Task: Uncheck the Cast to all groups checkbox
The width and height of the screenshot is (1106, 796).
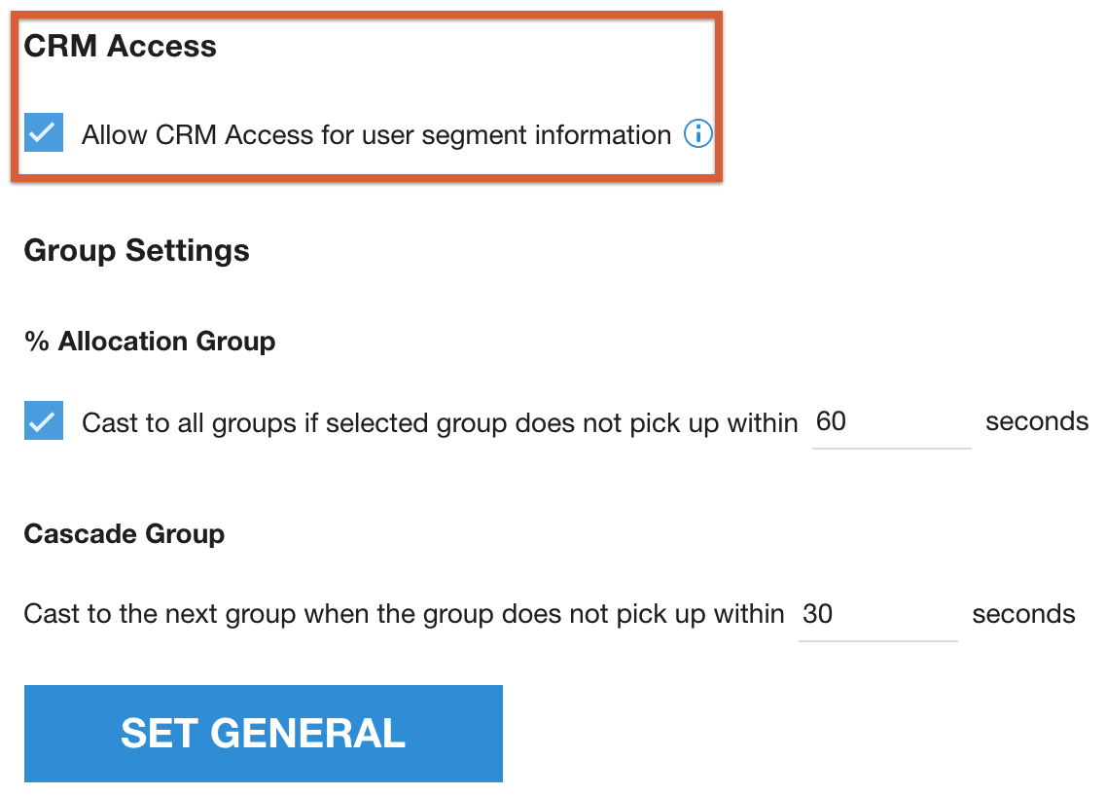Action: [44, 421]
